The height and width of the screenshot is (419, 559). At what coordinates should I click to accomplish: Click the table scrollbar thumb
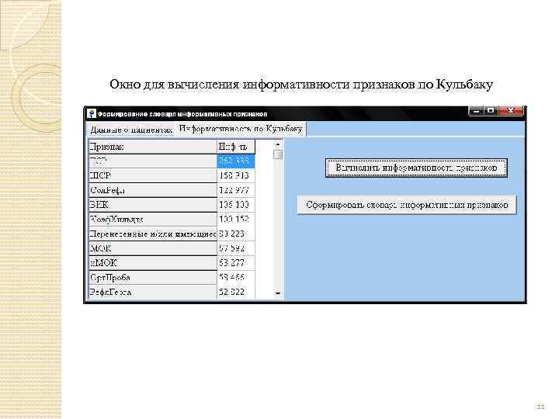pyautogui.click(x=278, y=154)
